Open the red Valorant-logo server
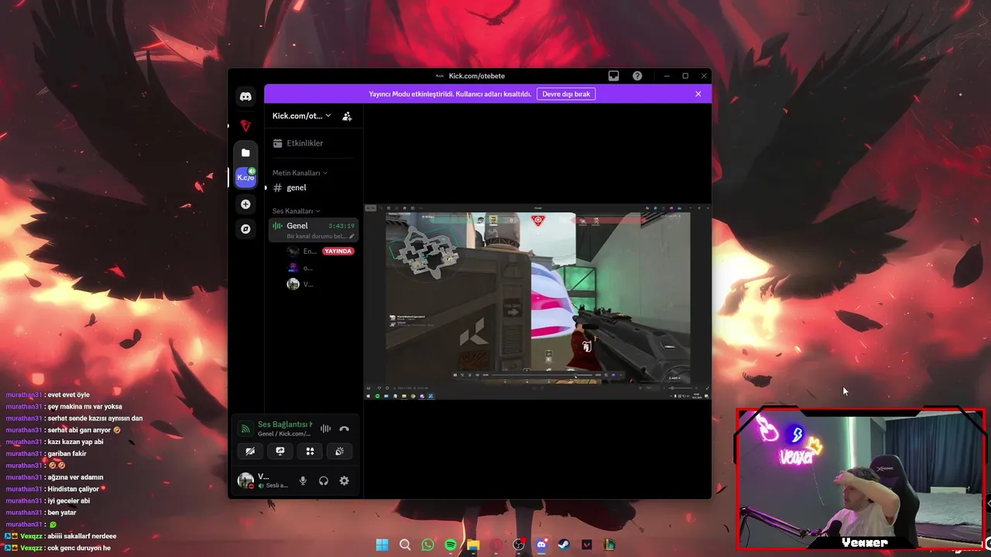The image size is (991, 557). coord(245,125)
